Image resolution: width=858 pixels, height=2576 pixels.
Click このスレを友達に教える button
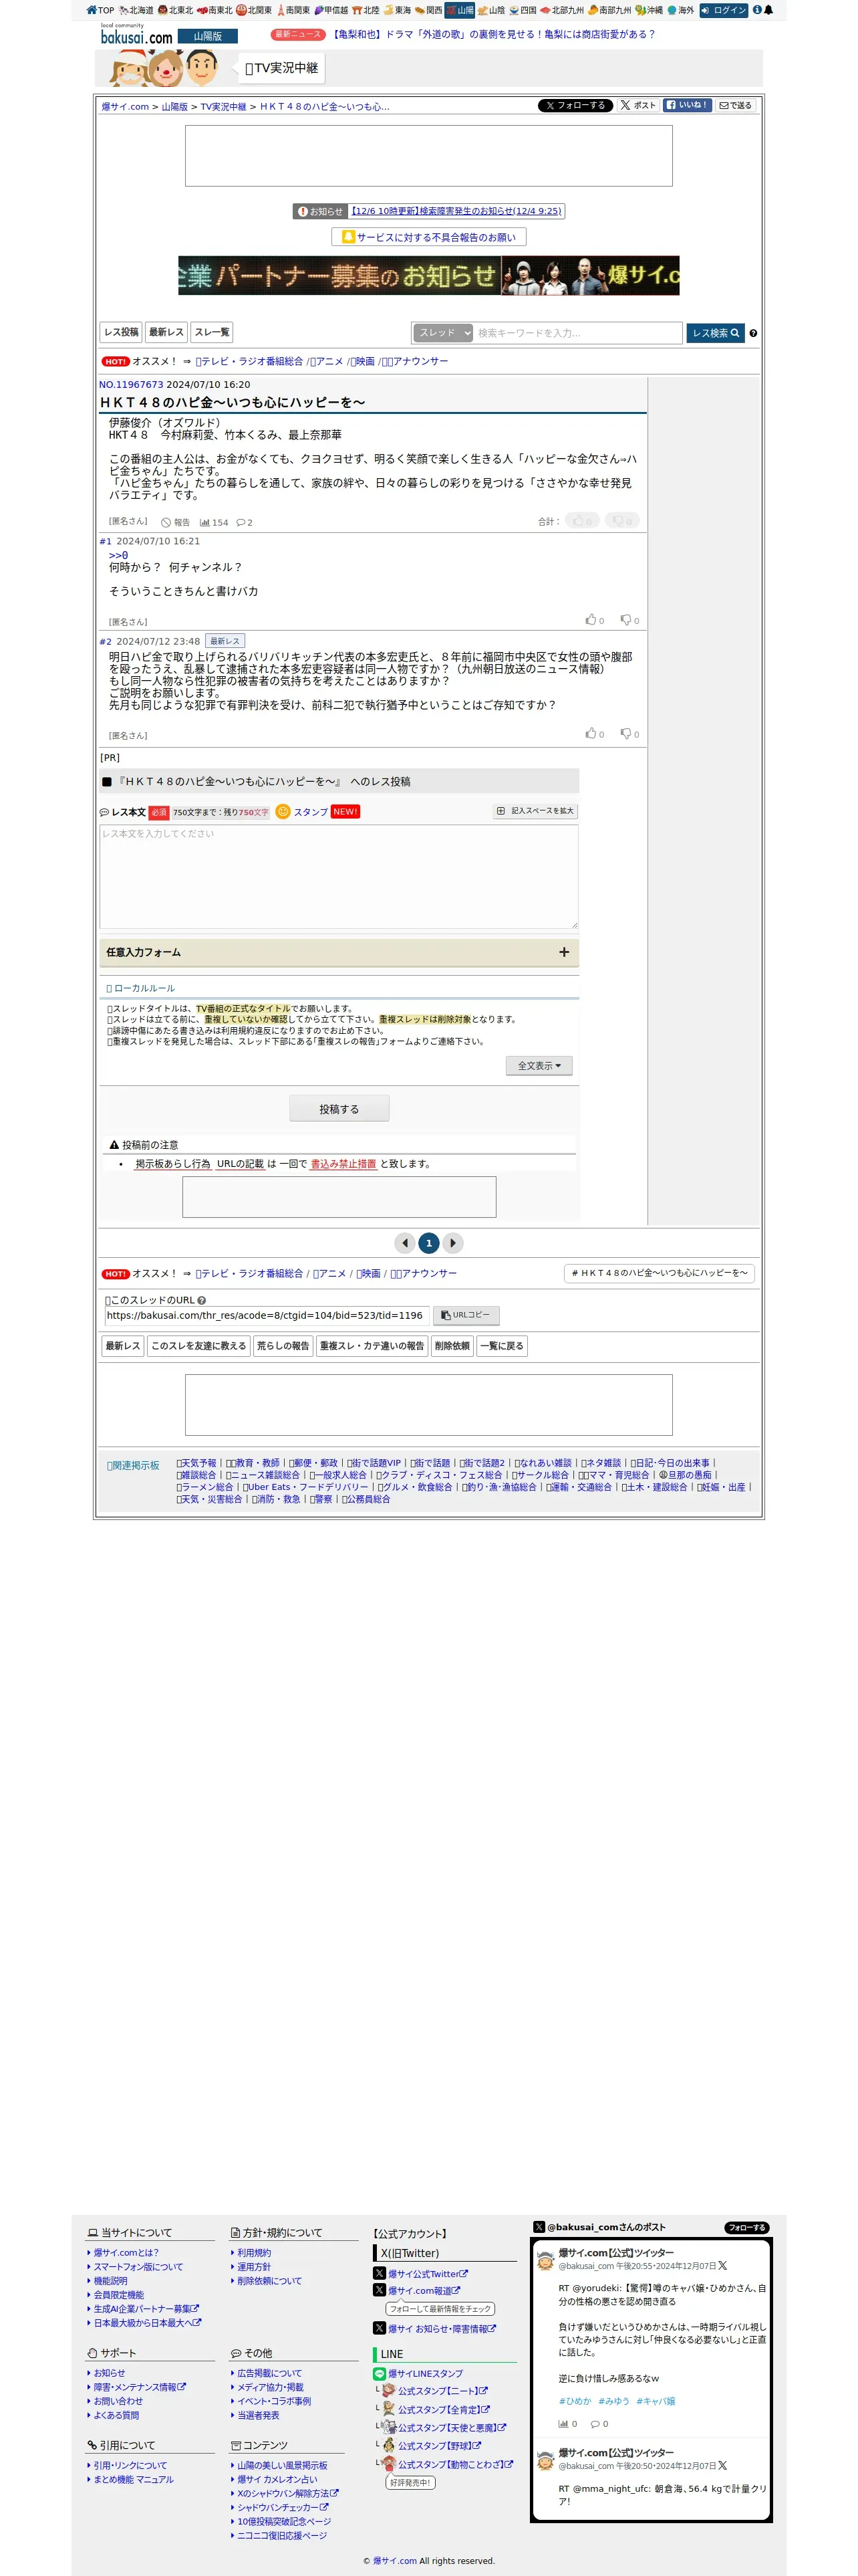tap(198, 1346)
